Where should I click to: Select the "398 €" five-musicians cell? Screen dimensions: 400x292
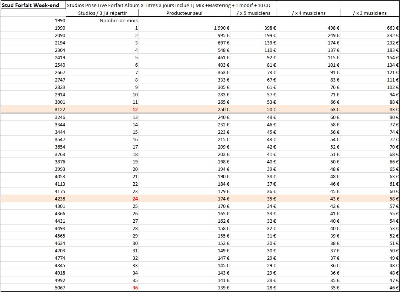pos(270,28)
